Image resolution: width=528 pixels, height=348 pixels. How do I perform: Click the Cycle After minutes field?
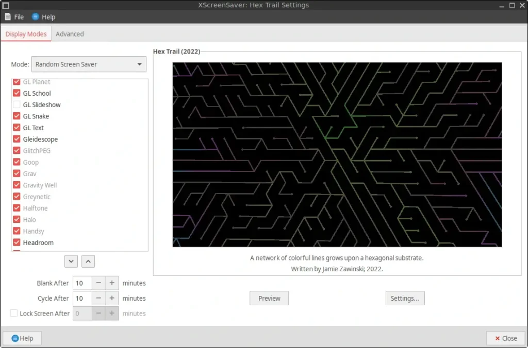[82, 298]
